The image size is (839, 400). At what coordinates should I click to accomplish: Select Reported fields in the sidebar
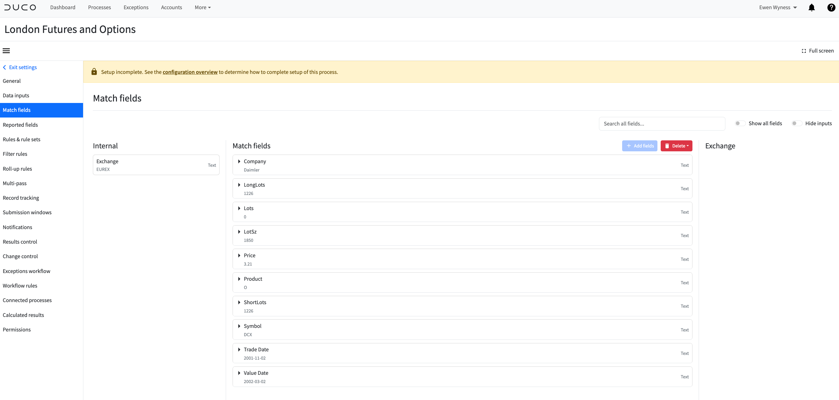(20, 124)
